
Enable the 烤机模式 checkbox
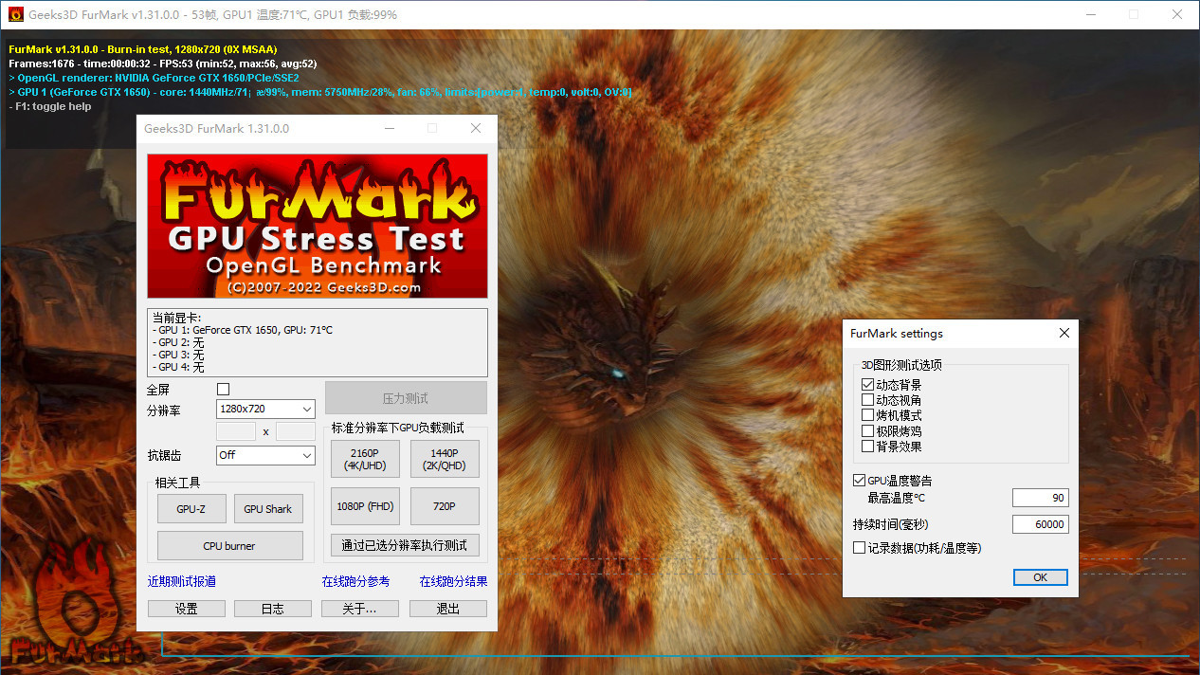pos(867,415)
